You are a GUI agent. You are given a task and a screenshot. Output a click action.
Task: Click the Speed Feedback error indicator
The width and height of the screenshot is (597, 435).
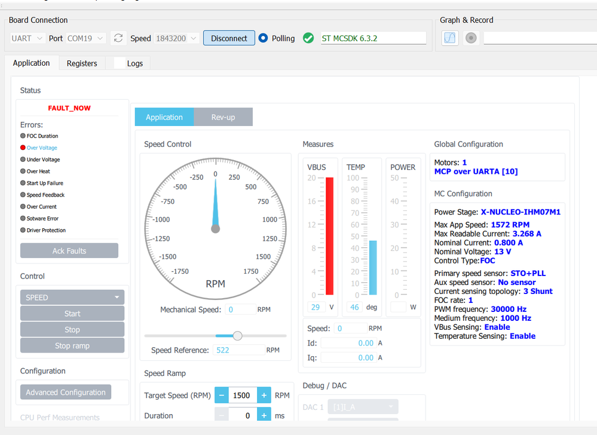tap(23, 194)
